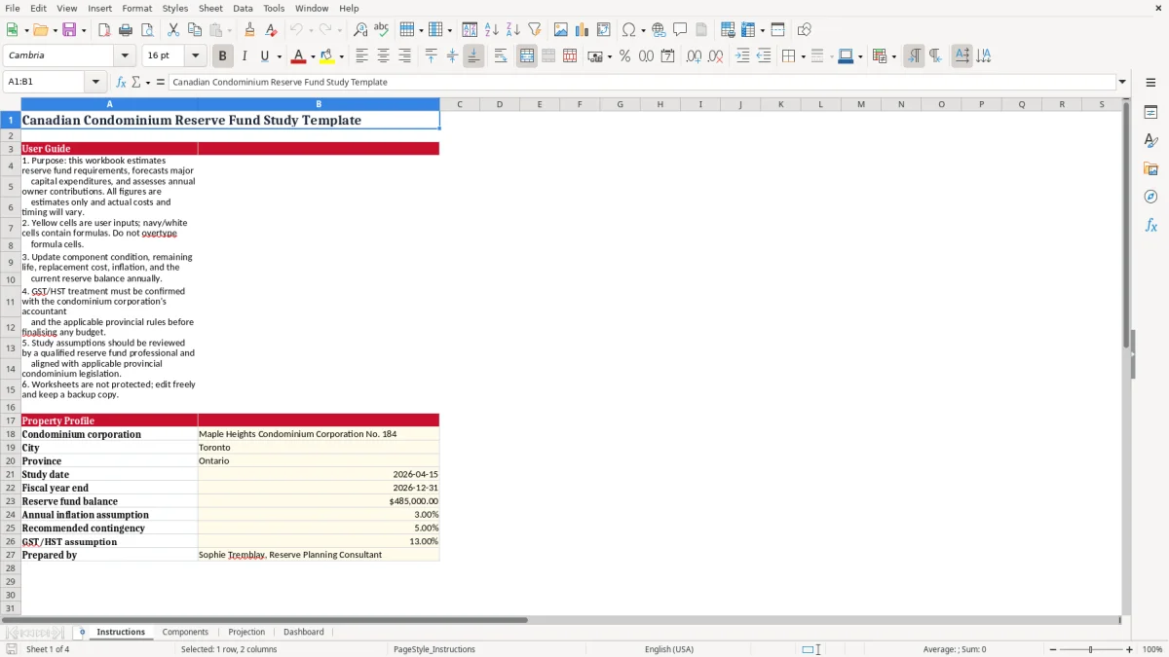Switch to the Dashboard sheet tab
This screenshot has height=657, width=1169.
point(304,632)
